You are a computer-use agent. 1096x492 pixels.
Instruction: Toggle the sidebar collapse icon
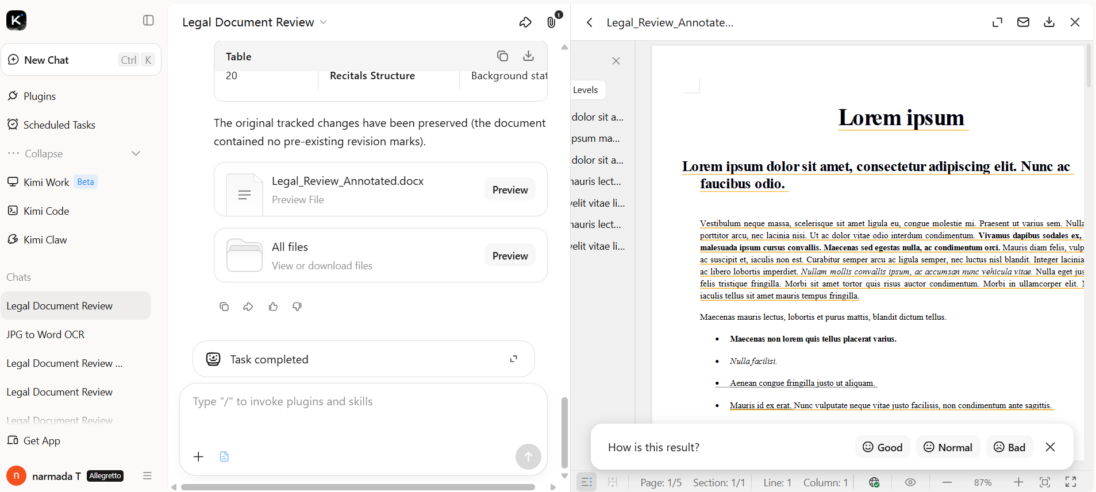[x=148, y=21]
